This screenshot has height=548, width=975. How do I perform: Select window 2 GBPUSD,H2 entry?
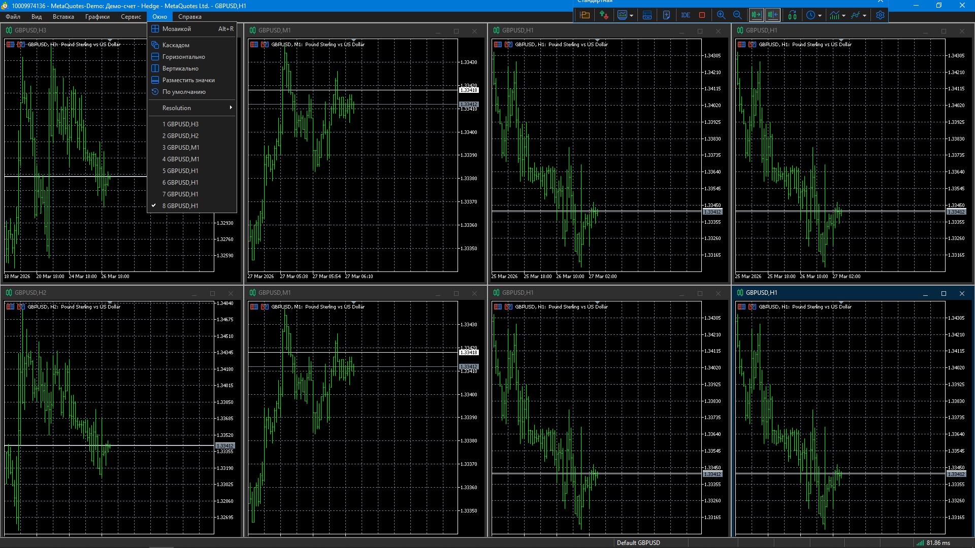click(180, 136)
